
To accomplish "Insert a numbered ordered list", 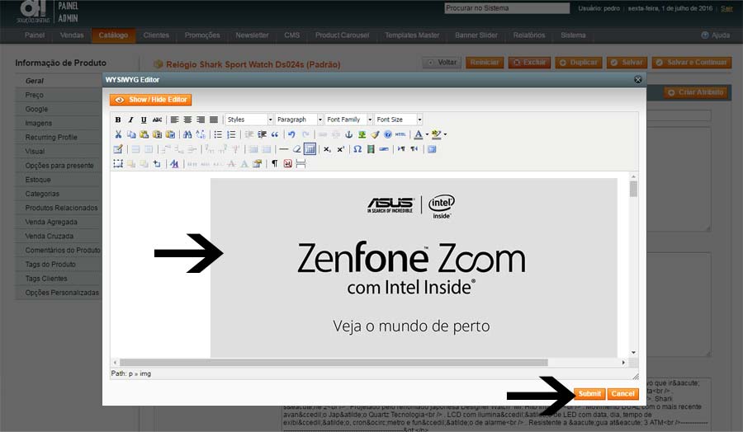I will click(x=231, y=134).
